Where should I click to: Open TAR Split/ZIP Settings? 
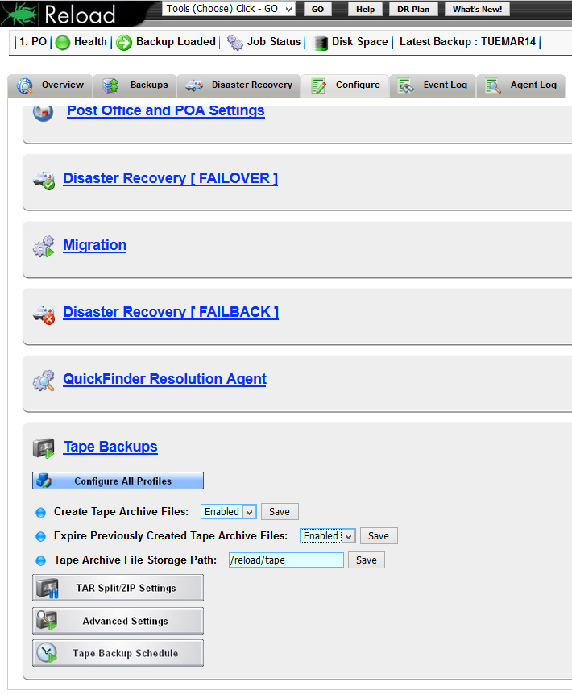tap(118, 589)
